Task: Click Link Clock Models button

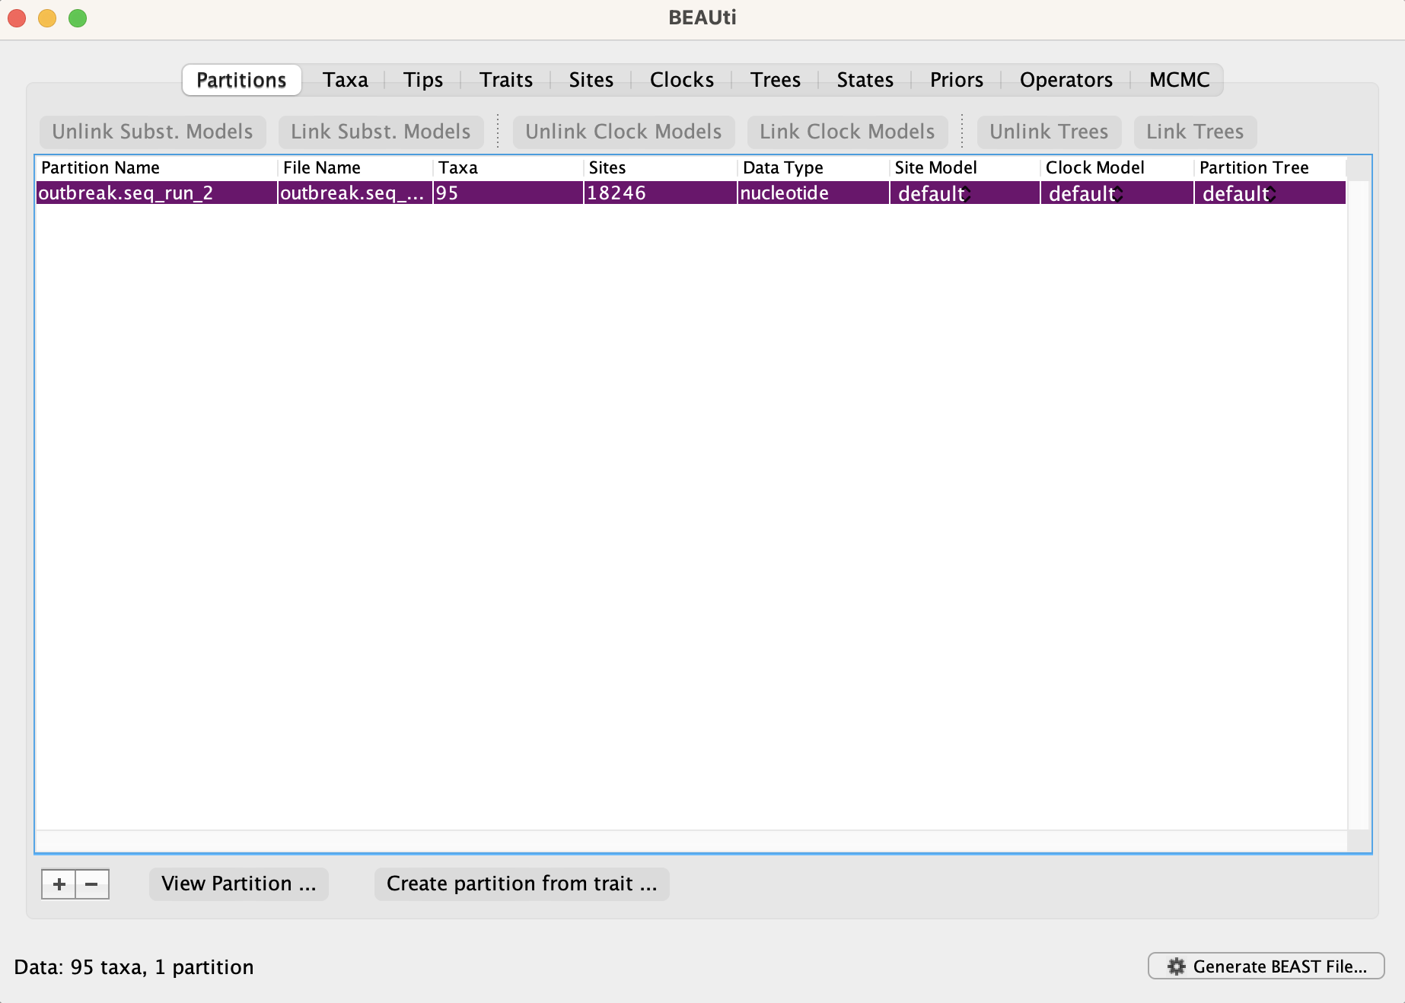Action: point(847,132)
